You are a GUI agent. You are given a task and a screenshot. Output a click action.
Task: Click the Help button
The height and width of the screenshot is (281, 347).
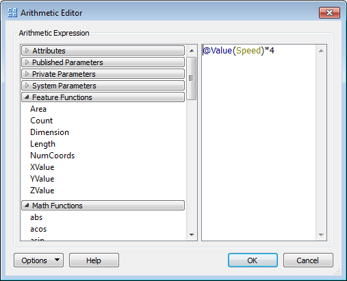(x=94, y=260)
